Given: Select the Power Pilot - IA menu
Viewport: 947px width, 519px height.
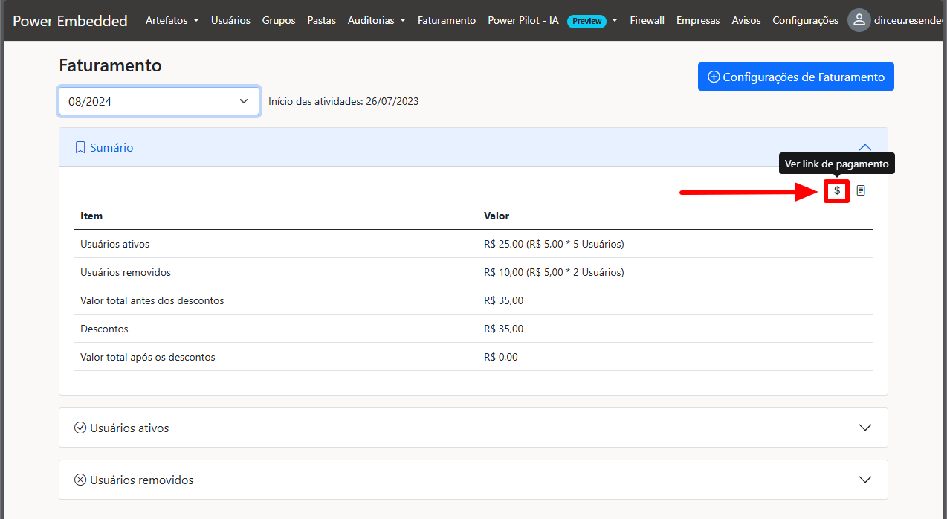Looking at the screenshot, I should [523, 20].
